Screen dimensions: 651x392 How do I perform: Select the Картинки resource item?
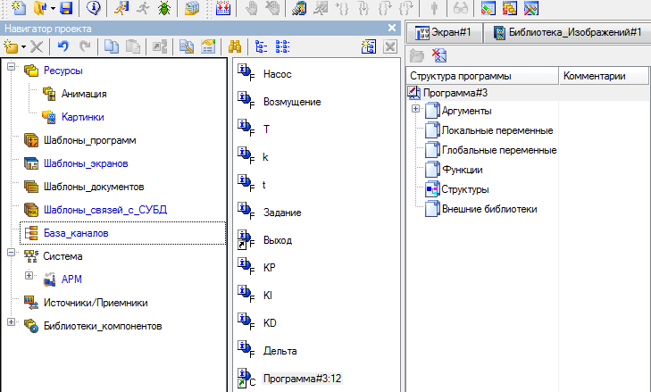[x=83, y=117]
